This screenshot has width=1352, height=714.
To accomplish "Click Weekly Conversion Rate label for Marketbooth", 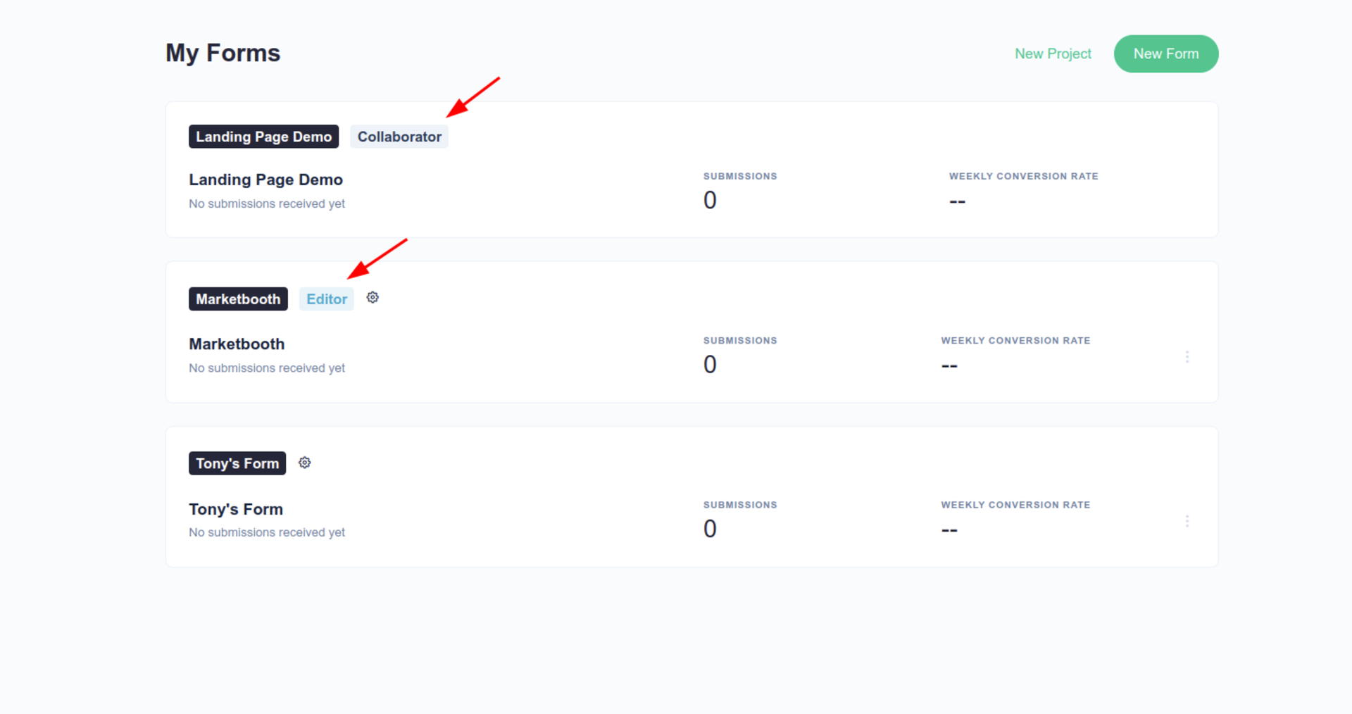I will [1015, 340].
